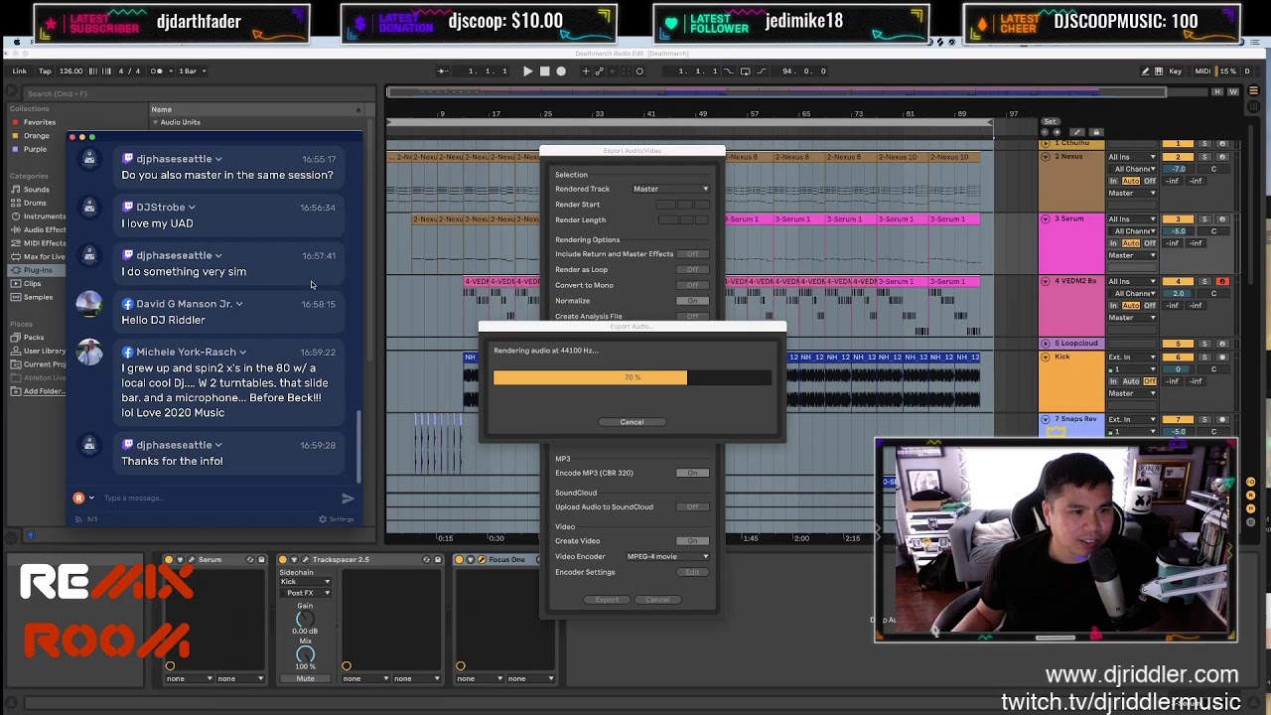The height and width of the screenshot is (715, 1271).
Task: Click Mute button in Trackspacer
Action: (305, 679)
